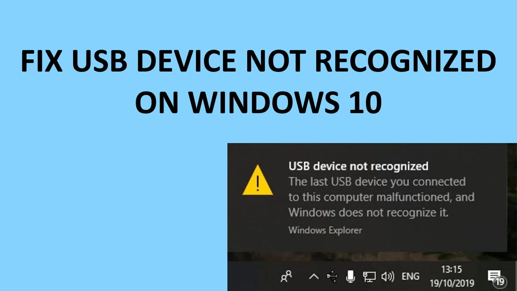Click the 19 notifications badge

click(500, 282)
